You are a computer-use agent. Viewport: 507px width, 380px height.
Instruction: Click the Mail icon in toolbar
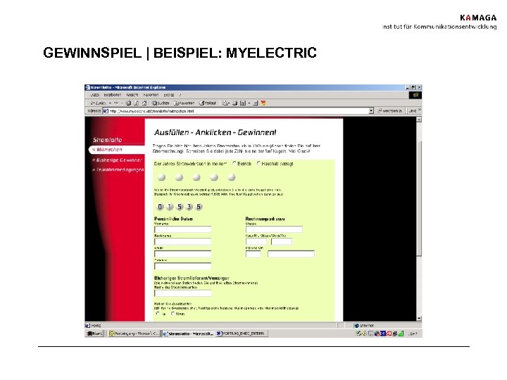(225, 103)
